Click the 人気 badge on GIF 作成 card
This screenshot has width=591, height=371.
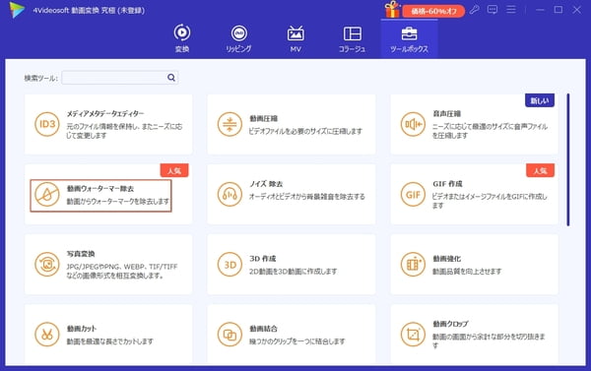[540, 170]
